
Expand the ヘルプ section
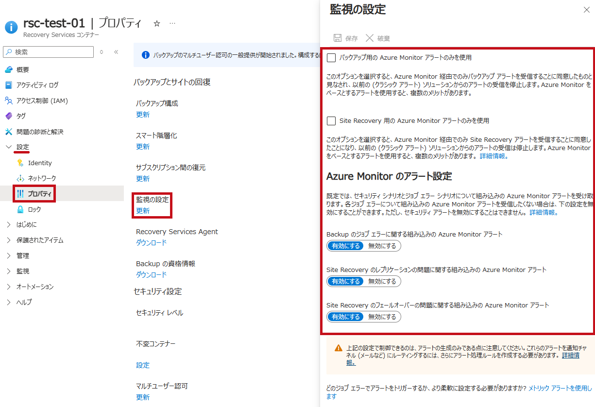coord(8,302)
